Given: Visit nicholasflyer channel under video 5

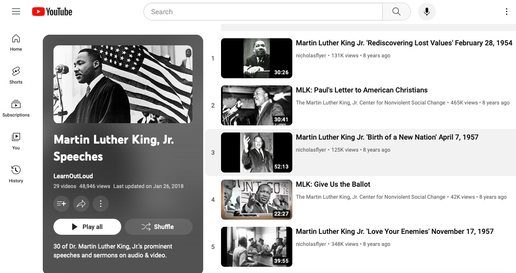Looking at the screenshot, I should (x=311, y=244).
